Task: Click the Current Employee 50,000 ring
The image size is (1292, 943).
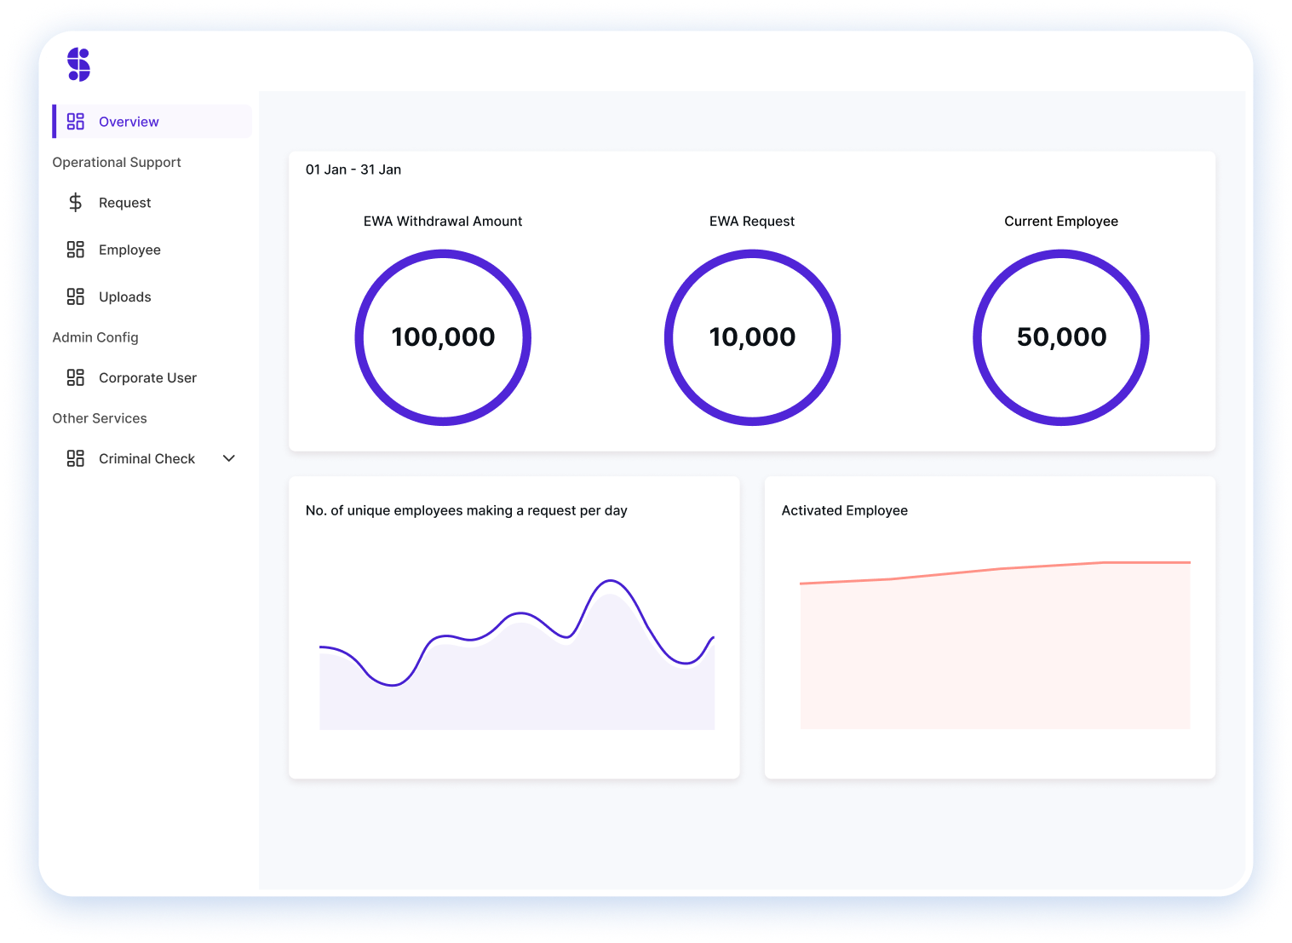Action: [x=1061, y=337]
